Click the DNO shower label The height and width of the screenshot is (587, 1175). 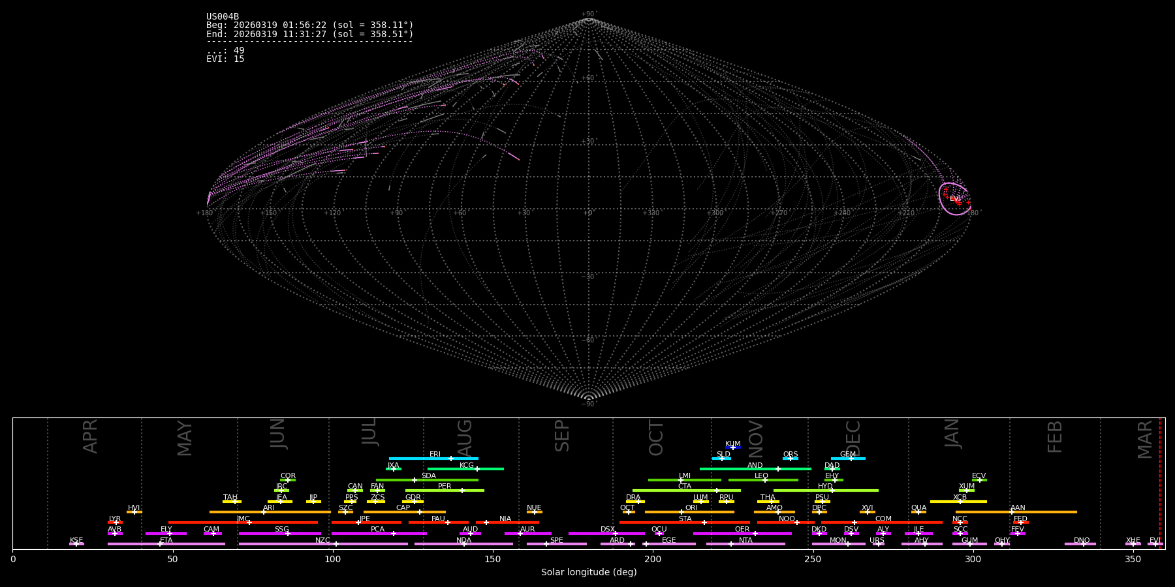(x=1082, y=541)
